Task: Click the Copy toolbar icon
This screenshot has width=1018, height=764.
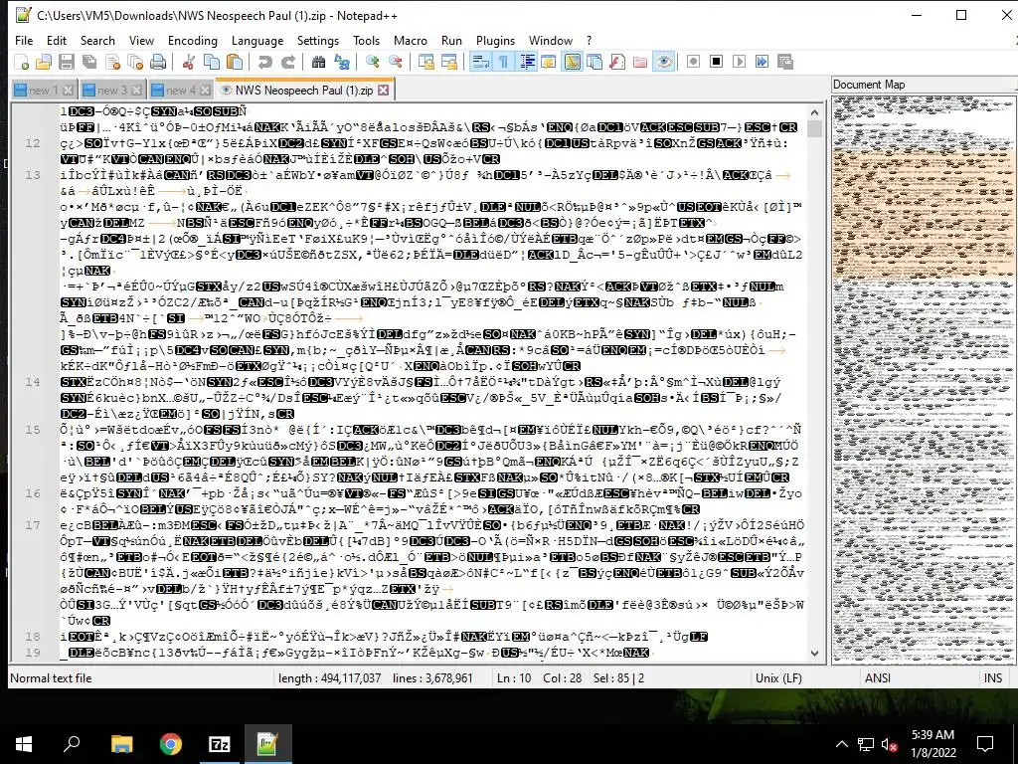Action: pyautogui.click(x=212, y=62)
